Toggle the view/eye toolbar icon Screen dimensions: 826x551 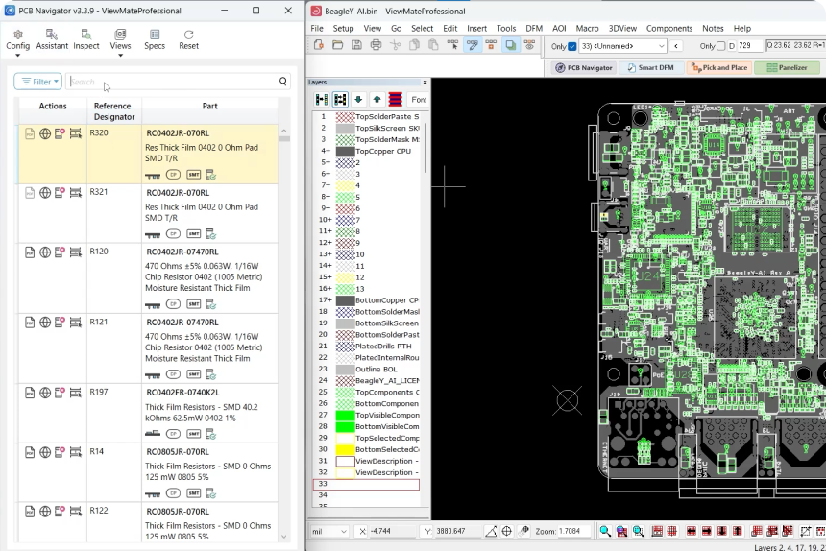click(529, 45)
